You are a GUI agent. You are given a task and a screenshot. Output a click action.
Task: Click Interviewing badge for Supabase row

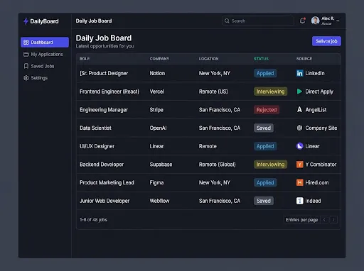click(x=270, y=165)
